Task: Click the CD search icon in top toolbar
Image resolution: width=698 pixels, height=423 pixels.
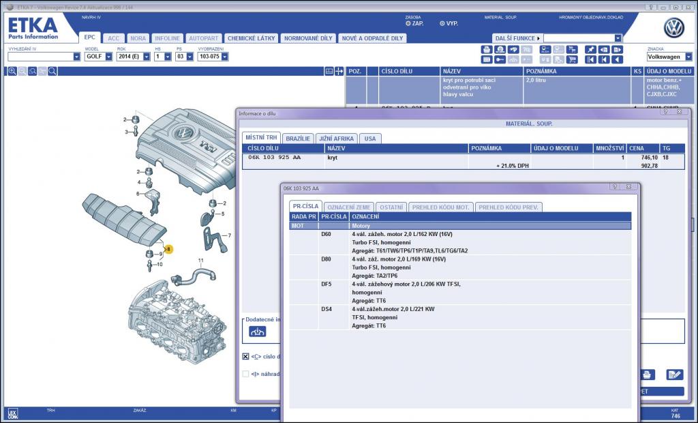Action: click(x=500, y=50)
